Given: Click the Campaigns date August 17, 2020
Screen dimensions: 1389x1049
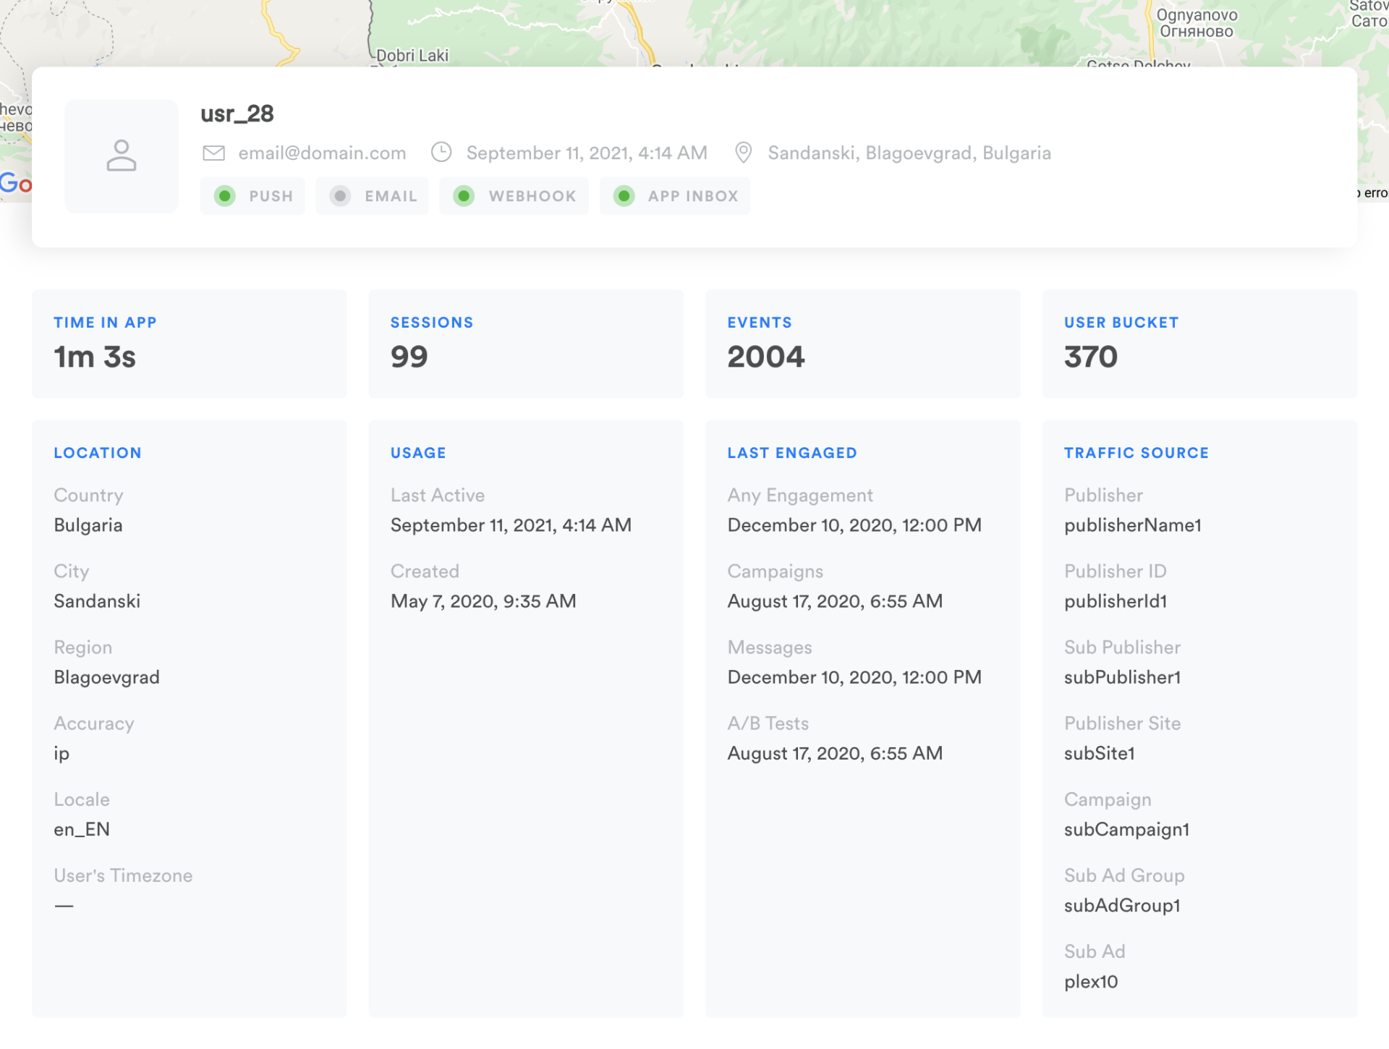Looking at the screenshot, I should [835, 601].
